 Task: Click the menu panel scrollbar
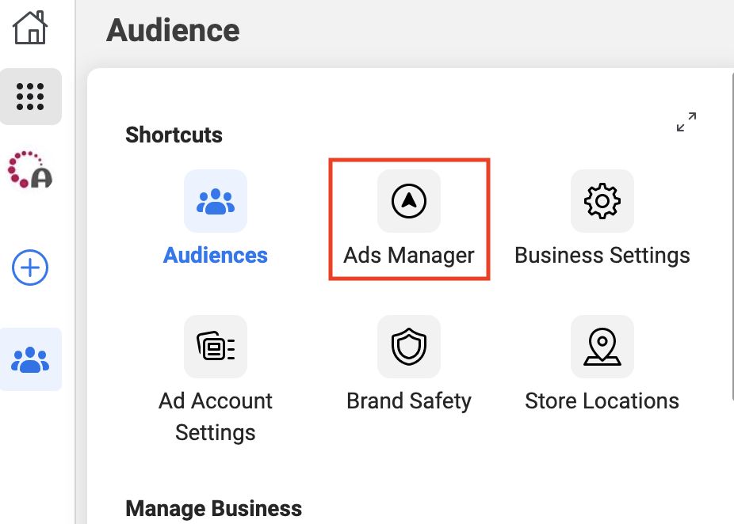tap(732, 236)
